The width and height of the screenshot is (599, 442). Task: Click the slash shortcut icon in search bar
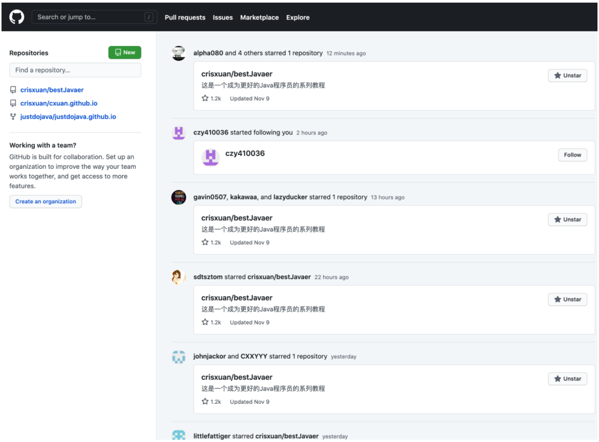tap(149, 17)
